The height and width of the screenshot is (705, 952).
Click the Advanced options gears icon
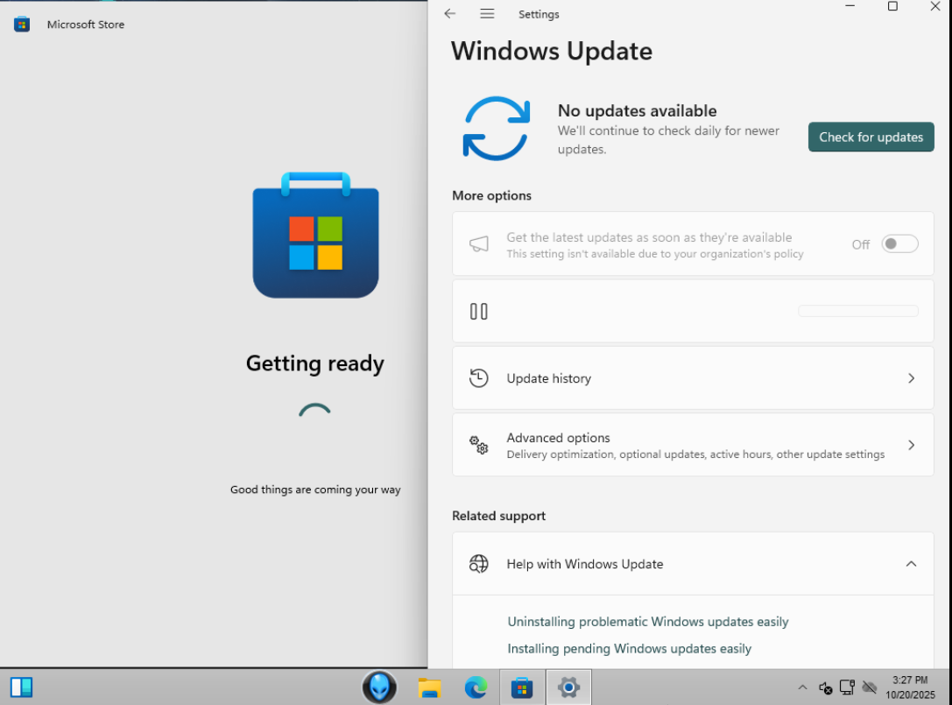478,445
